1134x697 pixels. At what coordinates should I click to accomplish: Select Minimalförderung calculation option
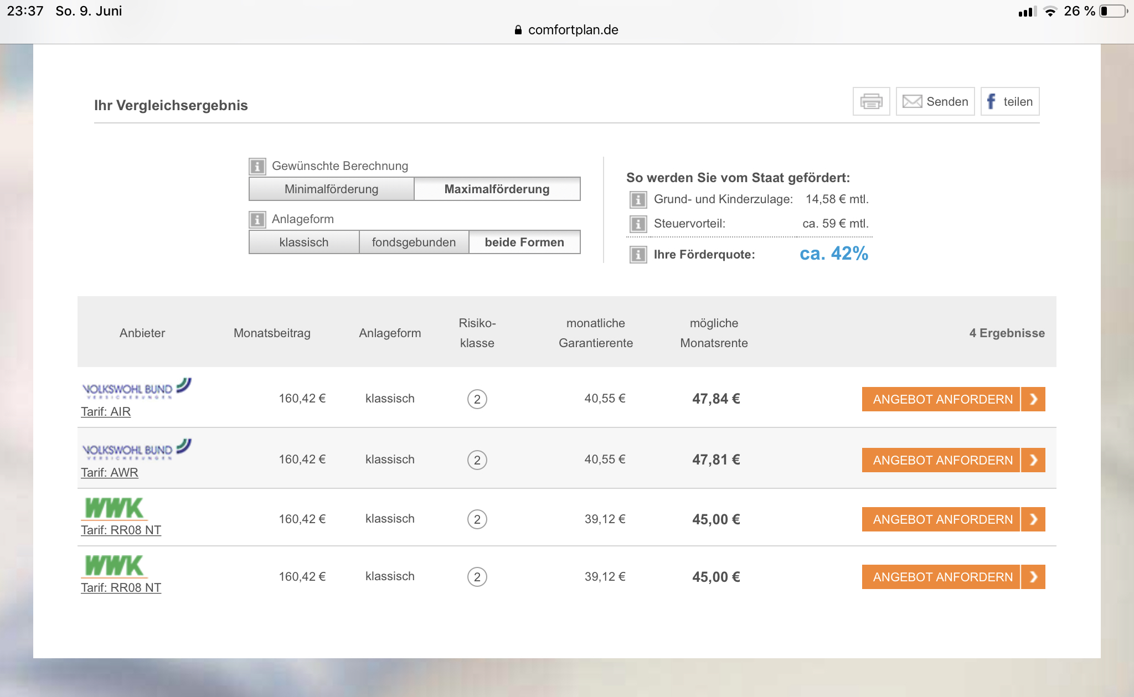tap(331, 189)
